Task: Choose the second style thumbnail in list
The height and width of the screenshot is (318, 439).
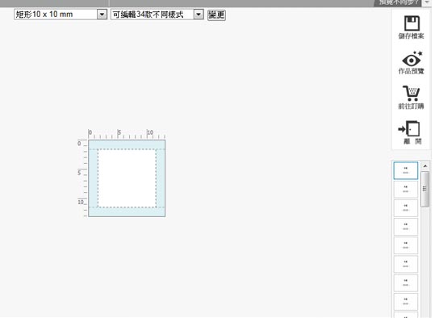Action: click(406, 189)
